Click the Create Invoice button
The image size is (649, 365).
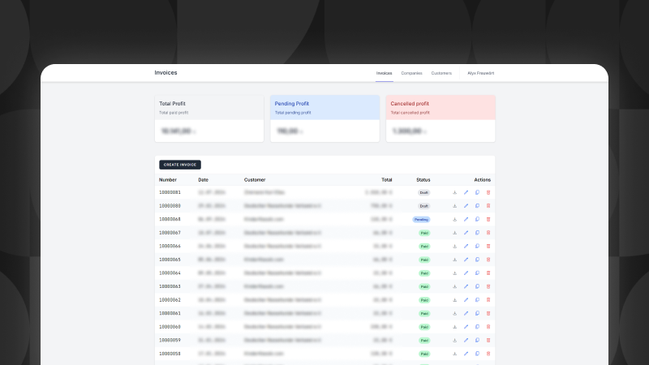pos(180,165)
